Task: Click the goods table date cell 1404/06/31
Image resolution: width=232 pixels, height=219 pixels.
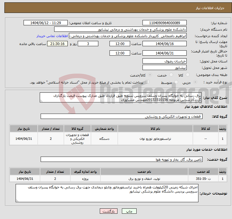Action: click(24, 139)
